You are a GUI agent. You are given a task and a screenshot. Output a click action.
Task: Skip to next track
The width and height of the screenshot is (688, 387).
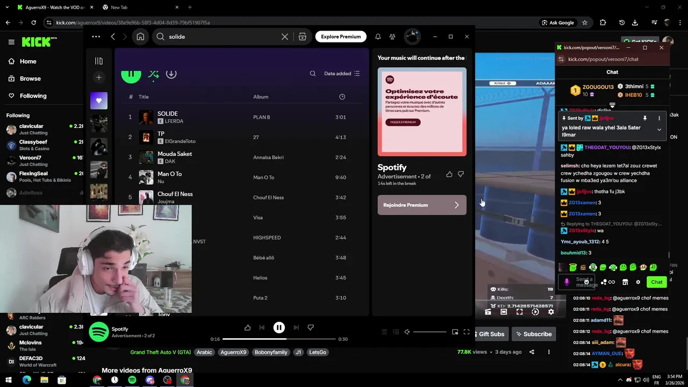click(296, 327)
